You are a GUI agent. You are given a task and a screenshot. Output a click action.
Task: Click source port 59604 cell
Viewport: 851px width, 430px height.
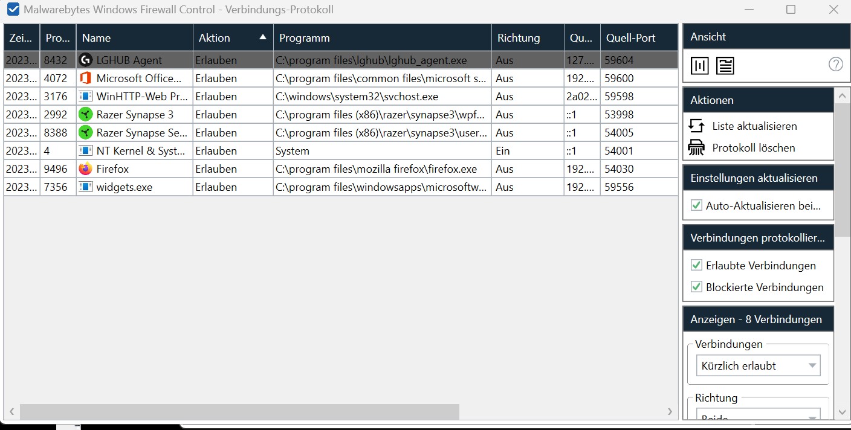coord(639,60)
